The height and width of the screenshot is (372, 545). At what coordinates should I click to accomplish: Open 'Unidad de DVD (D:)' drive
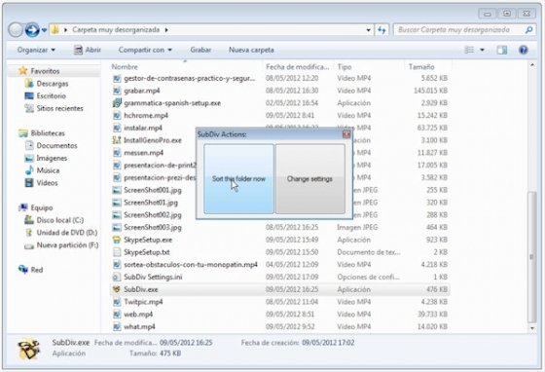click(67, 233)
